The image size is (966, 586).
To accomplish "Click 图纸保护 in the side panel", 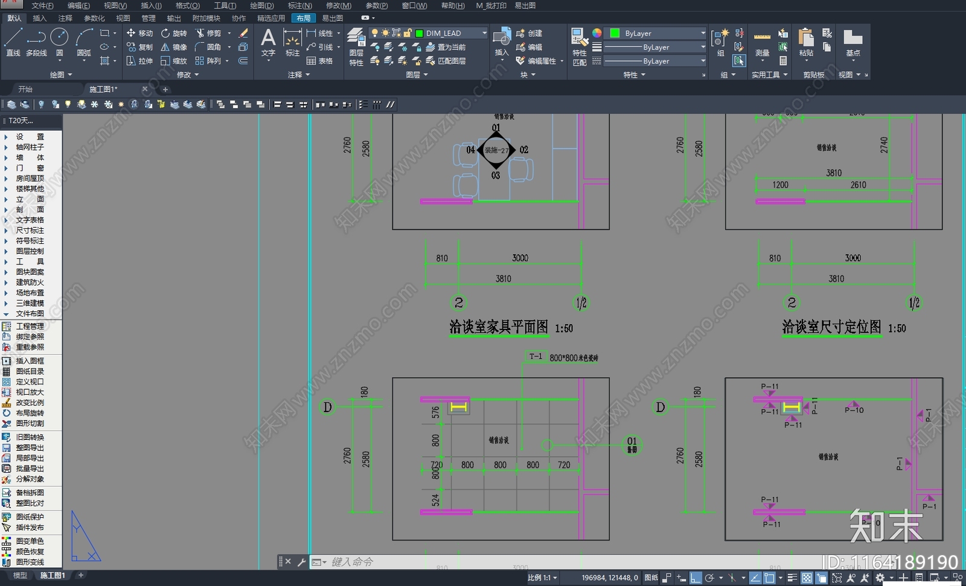I will coord(30,517).
